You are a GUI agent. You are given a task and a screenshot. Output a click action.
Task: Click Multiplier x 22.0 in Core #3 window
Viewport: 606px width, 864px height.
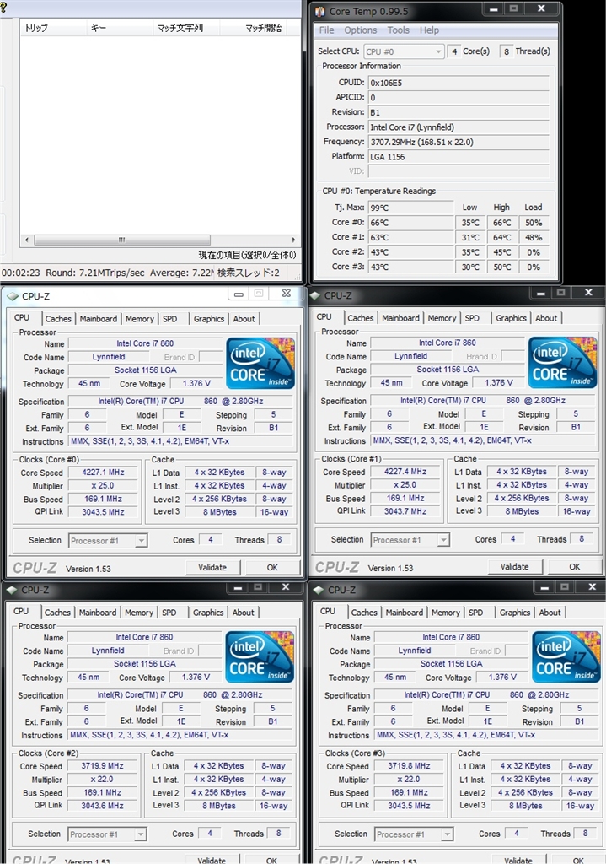[409, 779]
